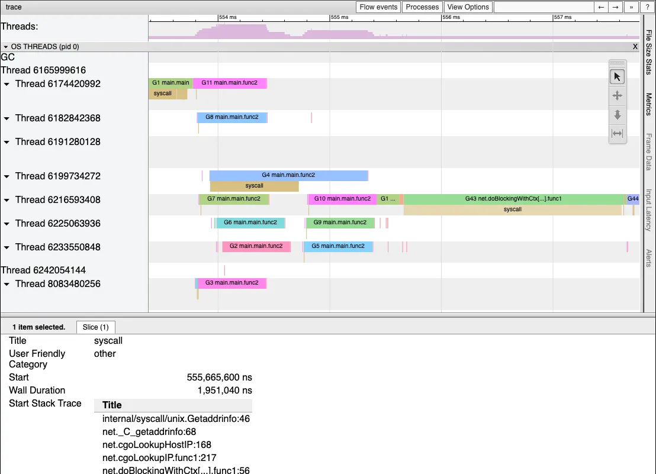Go to next search result arrow
656x474 pixels.
pos(616,7)
